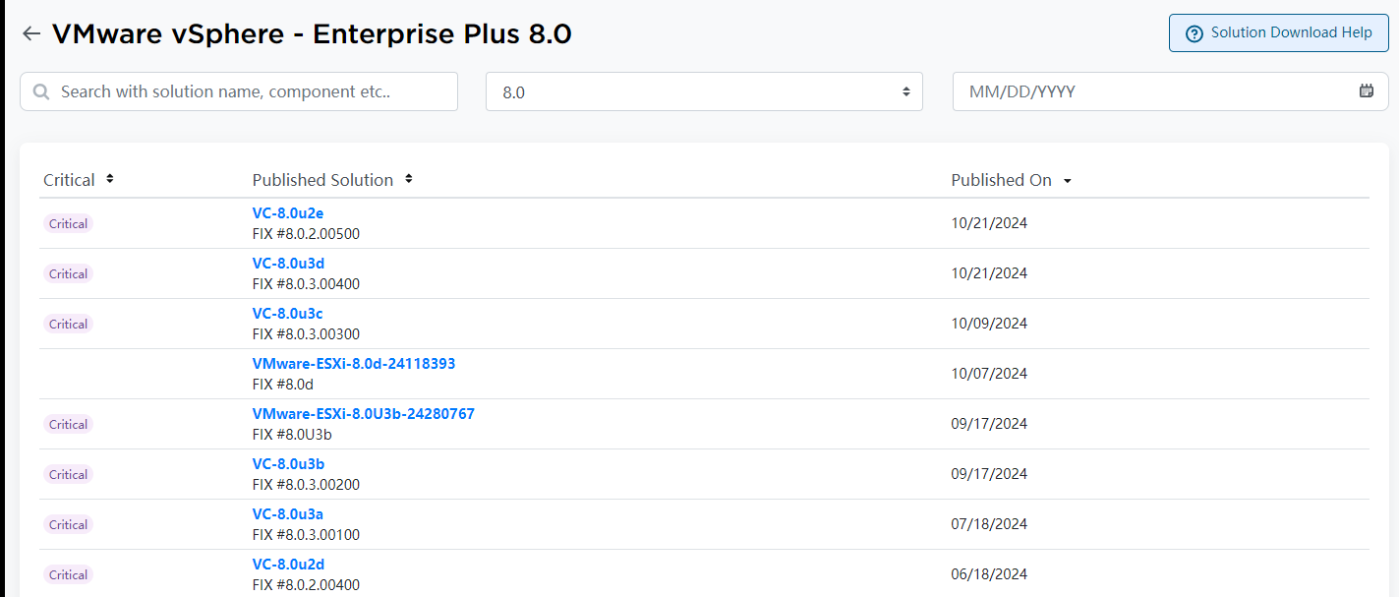The width and height of the screenshot is (1399, 597).
Task: Click Critical badge in VC-8.0u3b row
Action: pos(68,475)
